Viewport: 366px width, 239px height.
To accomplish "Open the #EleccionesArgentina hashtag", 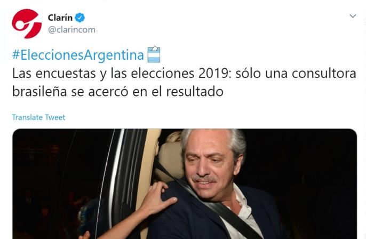I will pos(78,55).
